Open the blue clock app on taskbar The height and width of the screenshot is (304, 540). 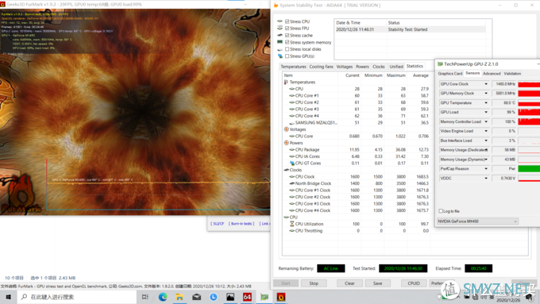[214, 297]
